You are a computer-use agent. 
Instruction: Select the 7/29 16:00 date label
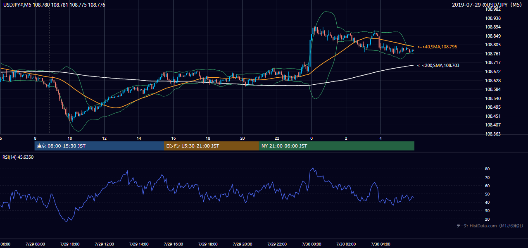point(174,244)
